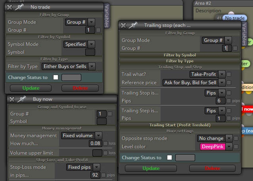Click Symbol field in No trade panel
253x181 pixels.
[90, 52]
